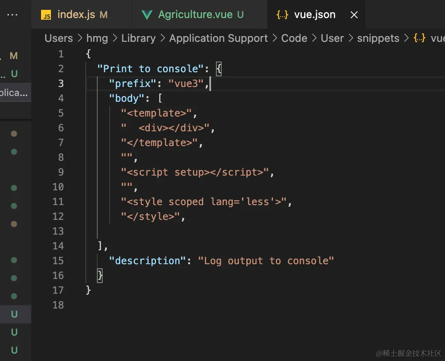The image size is (445, 361).
Task: Click line number 3 in gutter
Action: coord(61,83)
